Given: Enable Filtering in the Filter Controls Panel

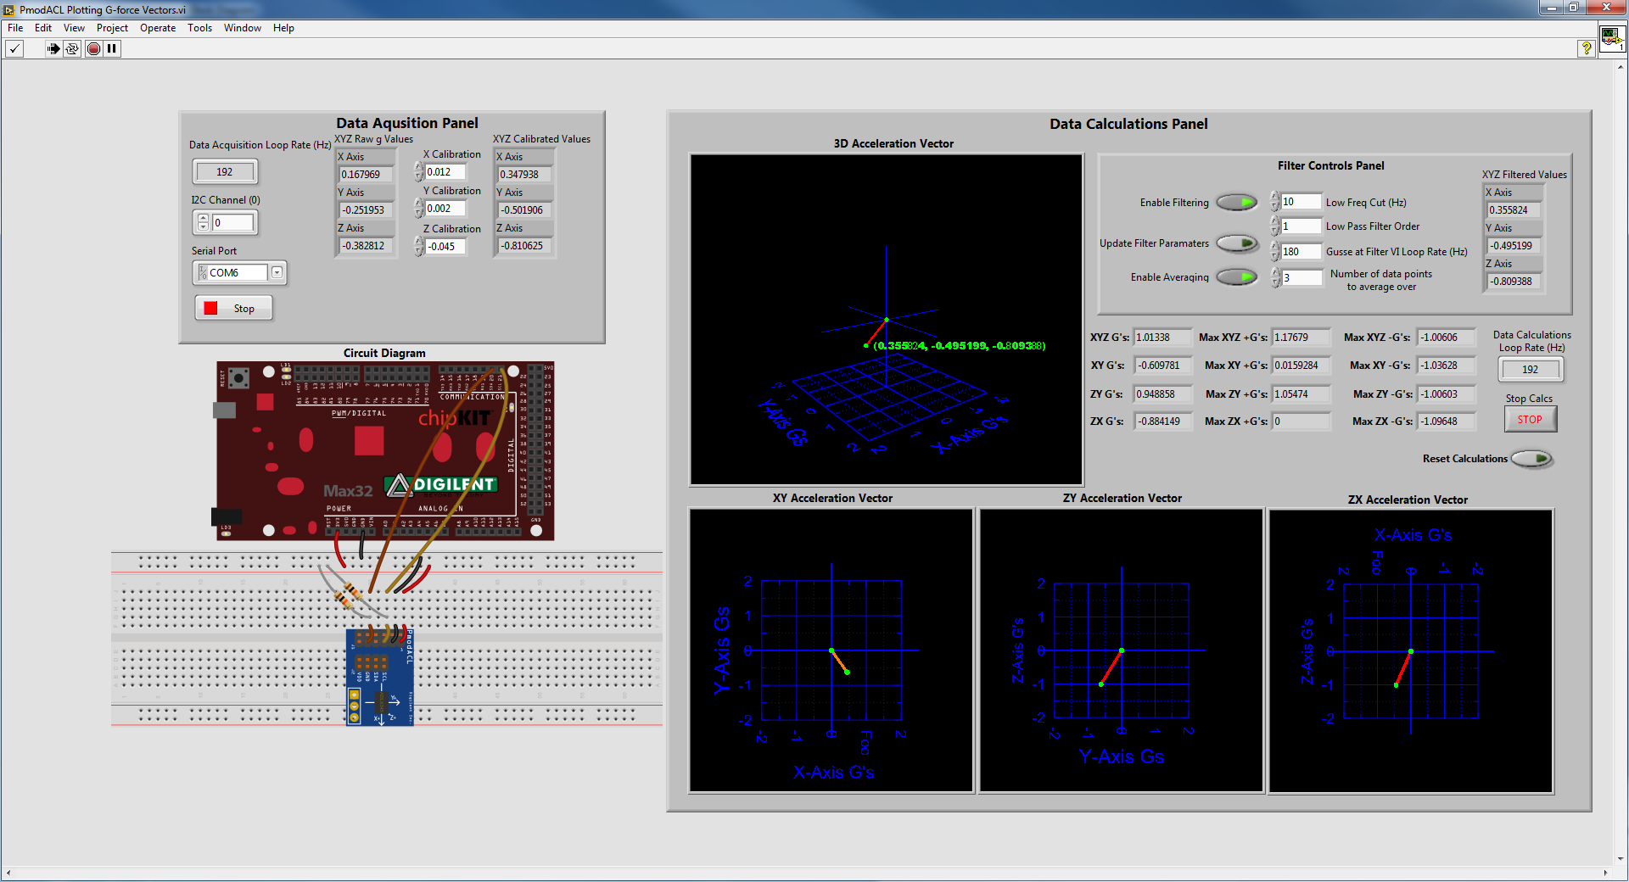Looking at the screenshot, I should click(1237, 202).
